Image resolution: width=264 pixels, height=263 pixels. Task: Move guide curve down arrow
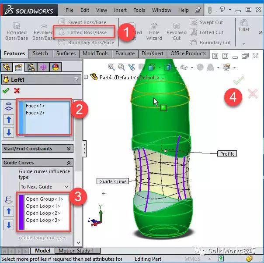coord(9,225)
